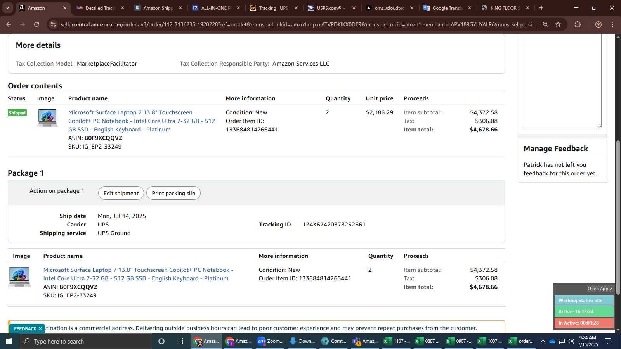The height and width of the screenshot is (349, 621).
Task: Open the Excel order workbook on taskbar
Action: tap(521, 341)
